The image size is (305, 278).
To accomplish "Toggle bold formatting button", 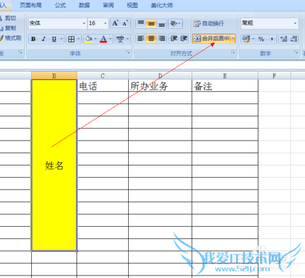I will point(34,39).
